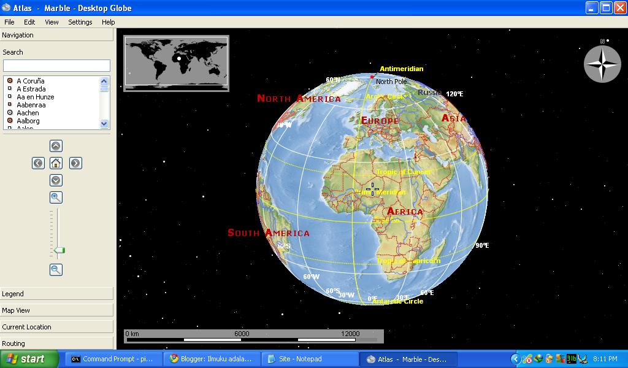Click the city icon next to Aachen
Image resolution: width=628 pixels, height=368 pixels.
coord(10,112)
